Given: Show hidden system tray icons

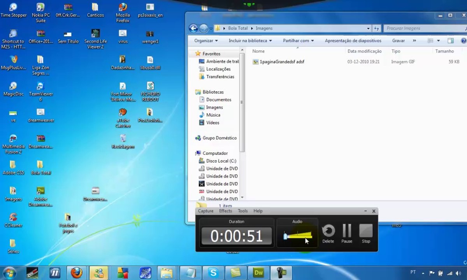Looking at the screenshot, I should coord(424,273).
